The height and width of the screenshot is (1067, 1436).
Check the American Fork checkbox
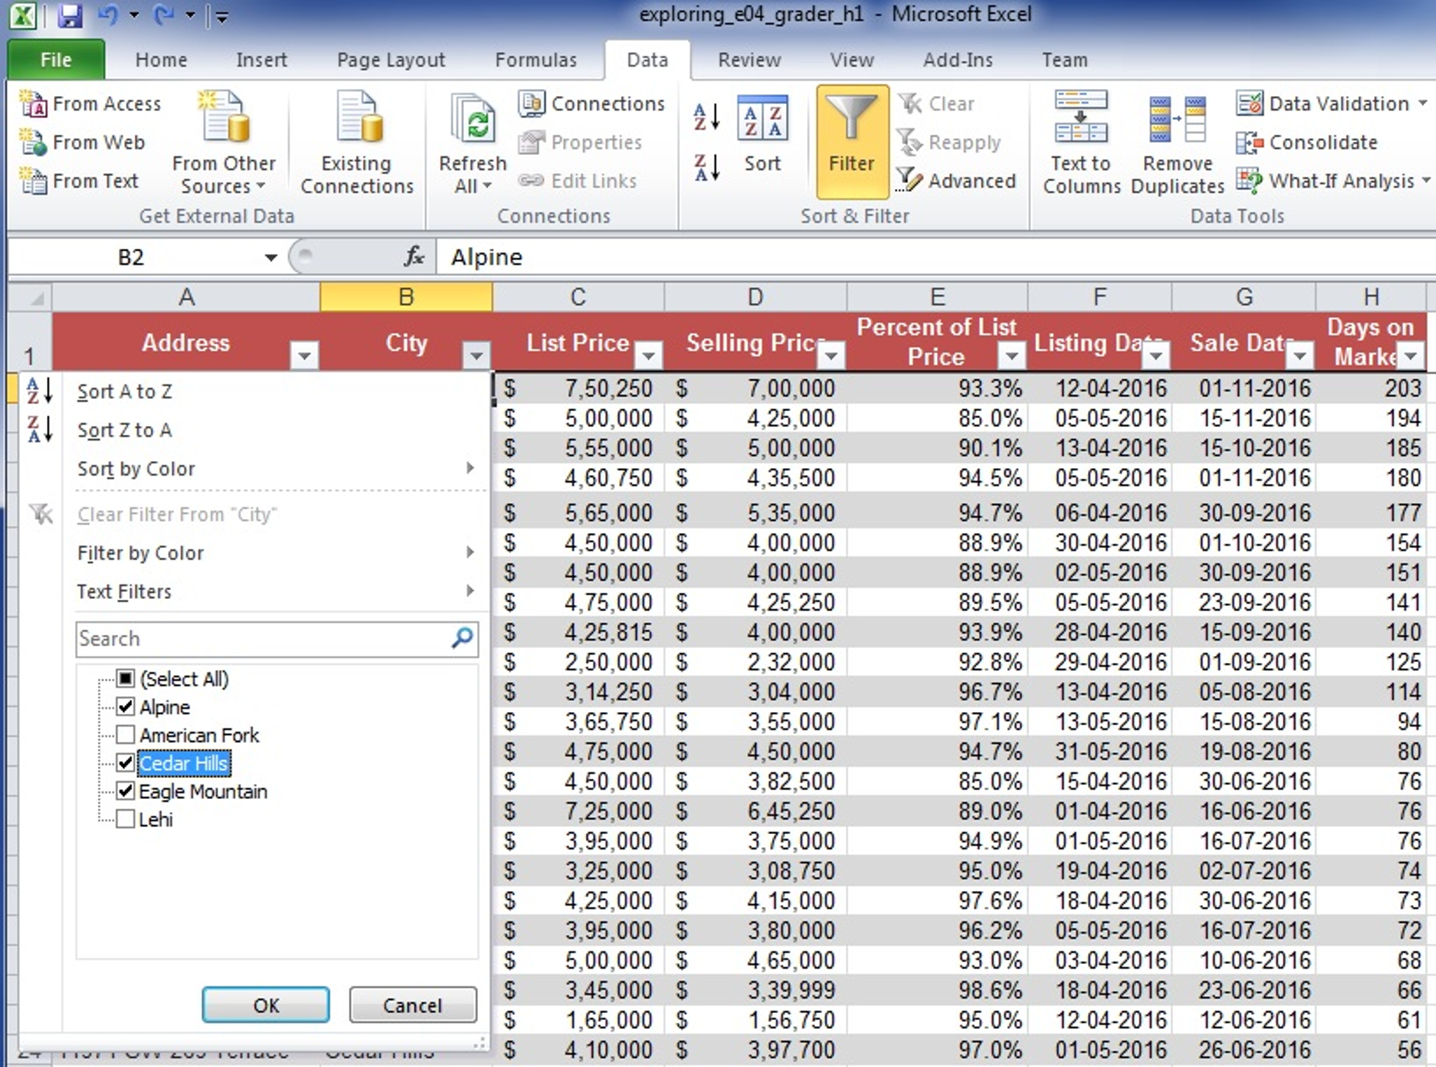pos(126,734)
